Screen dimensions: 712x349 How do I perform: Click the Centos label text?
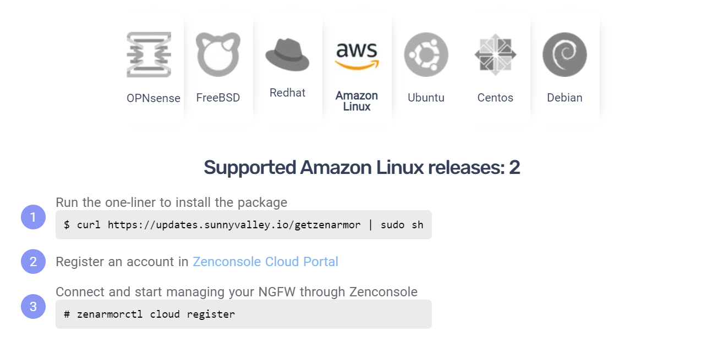(495, 98)
